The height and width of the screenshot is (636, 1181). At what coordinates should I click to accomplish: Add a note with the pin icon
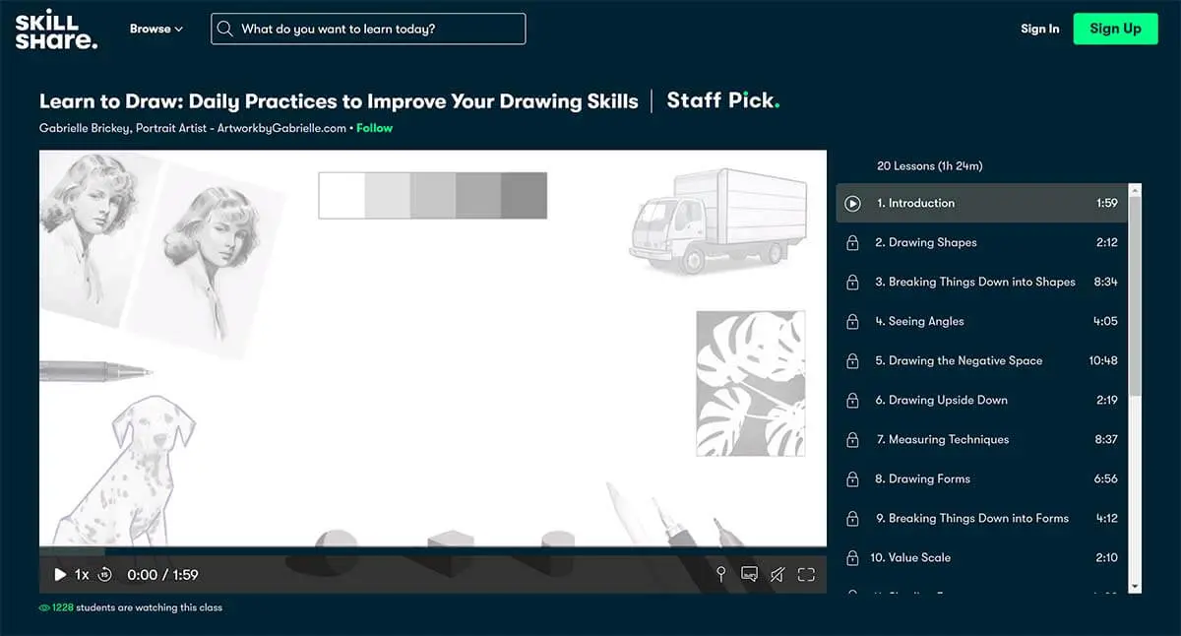coord(720,574)
